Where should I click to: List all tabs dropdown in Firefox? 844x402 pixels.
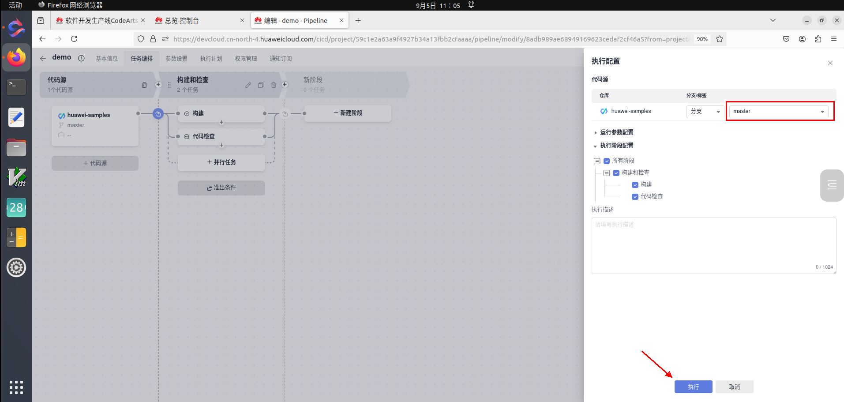point(773,20)
